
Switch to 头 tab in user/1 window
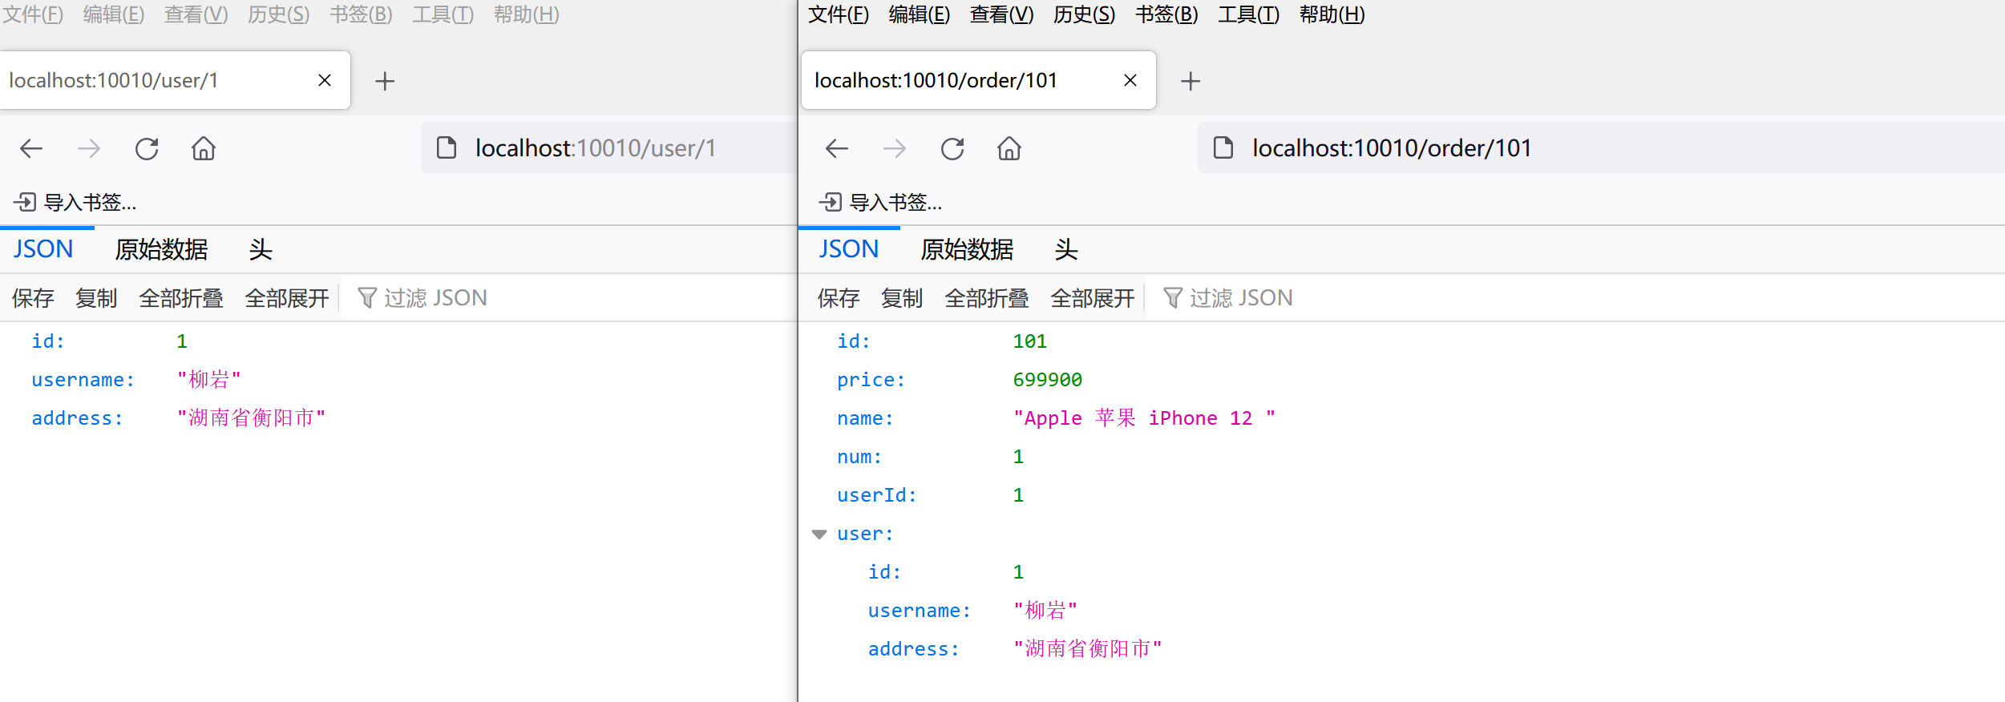tap(261, 249)
